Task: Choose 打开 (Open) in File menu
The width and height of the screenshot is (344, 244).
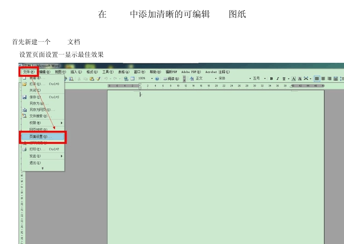Action: pos(43,84)
